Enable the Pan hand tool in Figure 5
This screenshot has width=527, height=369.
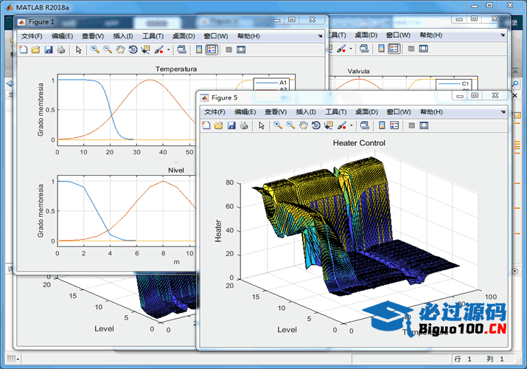[303, 125]
